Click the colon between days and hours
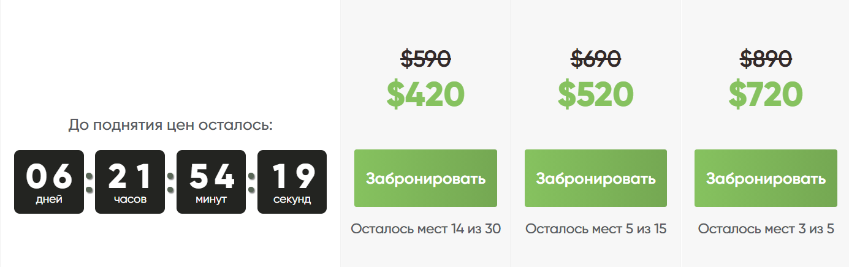This screenshot has width=849, height=267. [89, 182]
